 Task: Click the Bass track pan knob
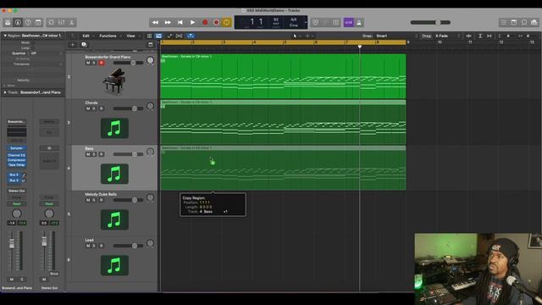[150, 152]
